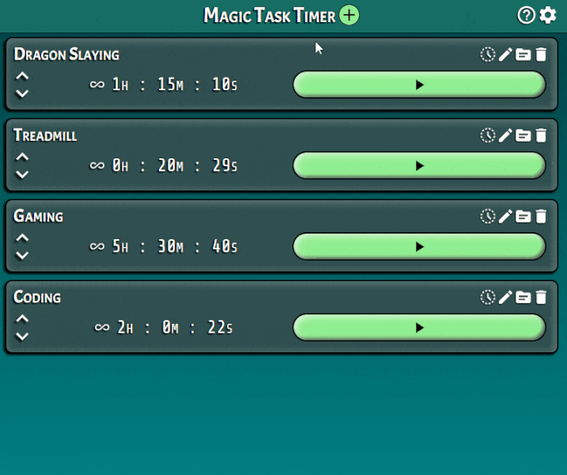This screenshot has height=475, width=567.
Task: Delete the Gaming task
Action: pyautogui.click(x=541, y=216)
